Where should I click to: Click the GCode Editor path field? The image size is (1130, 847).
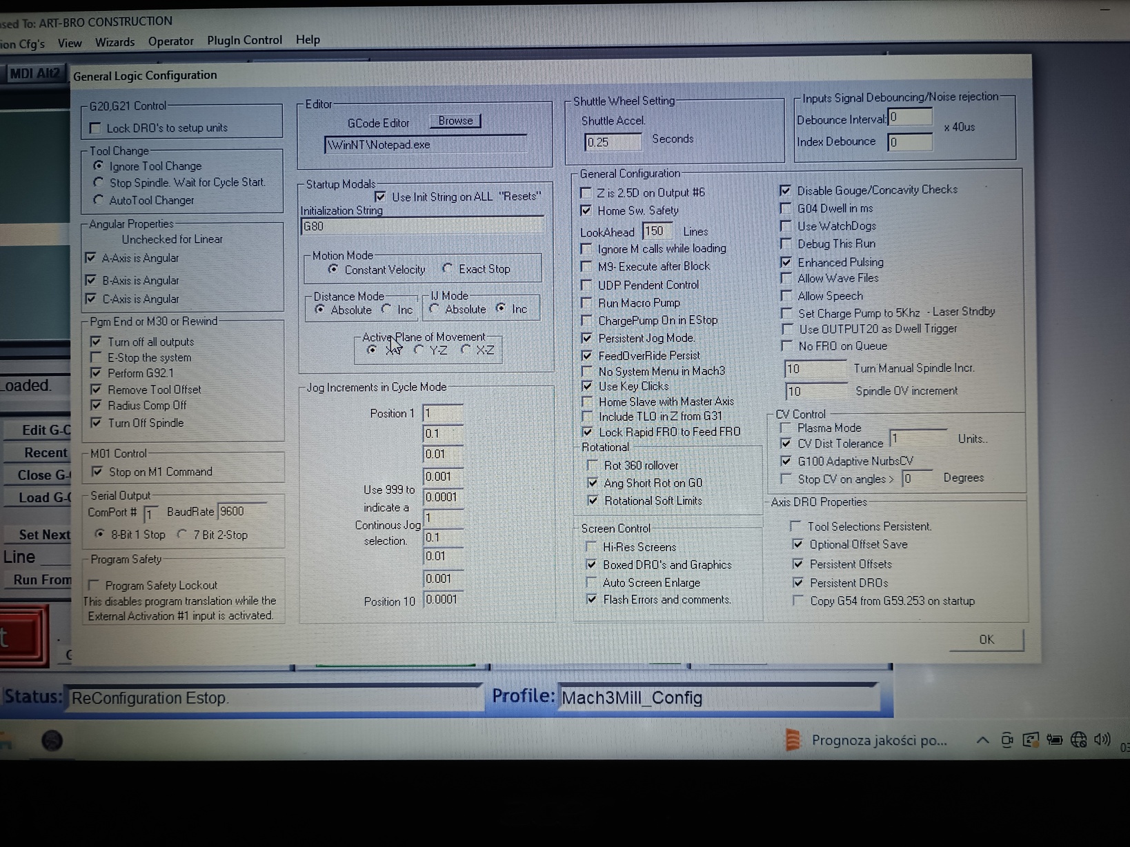(x=425, y=144)
